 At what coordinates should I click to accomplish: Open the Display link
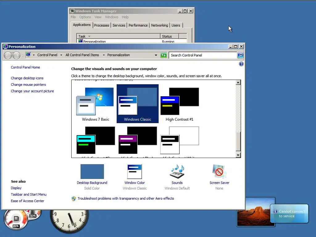click(x=16, y=188)
